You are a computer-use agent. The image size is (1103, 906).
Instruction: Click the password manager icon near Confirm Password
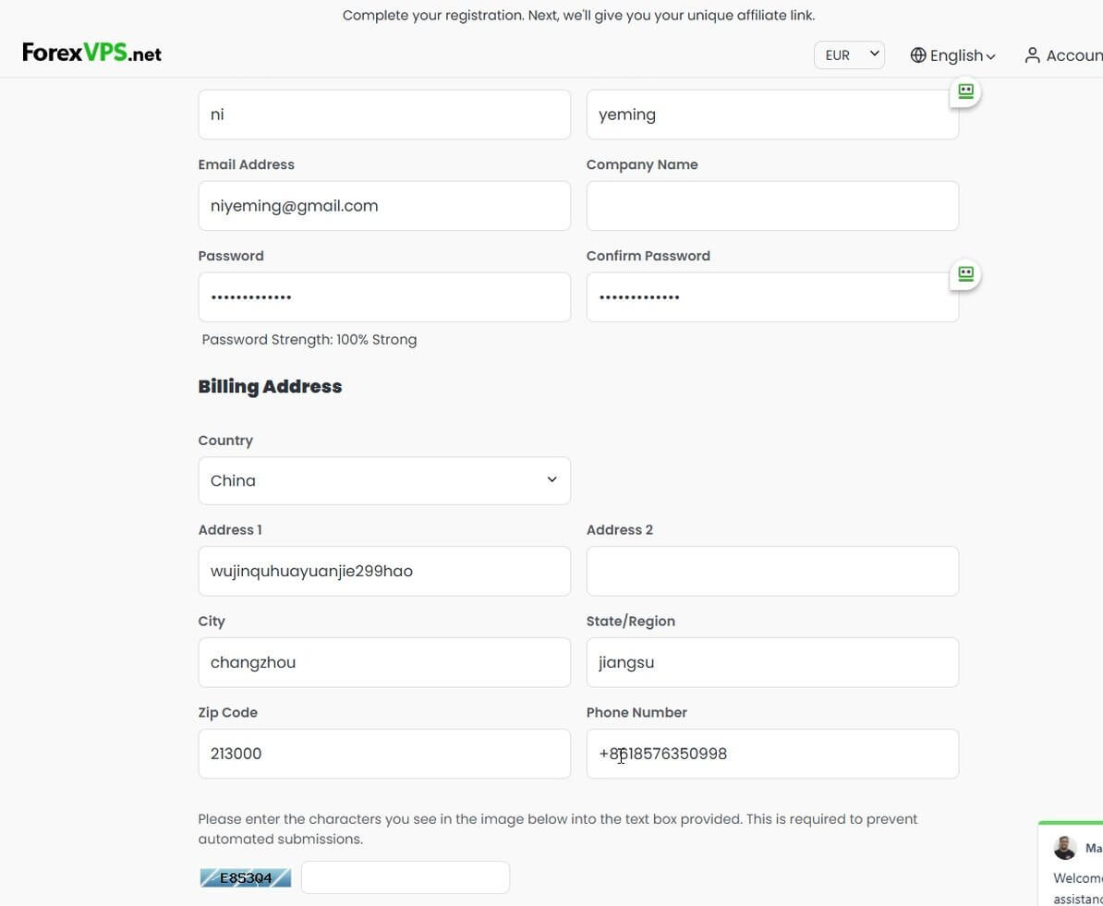click(965, 273)
